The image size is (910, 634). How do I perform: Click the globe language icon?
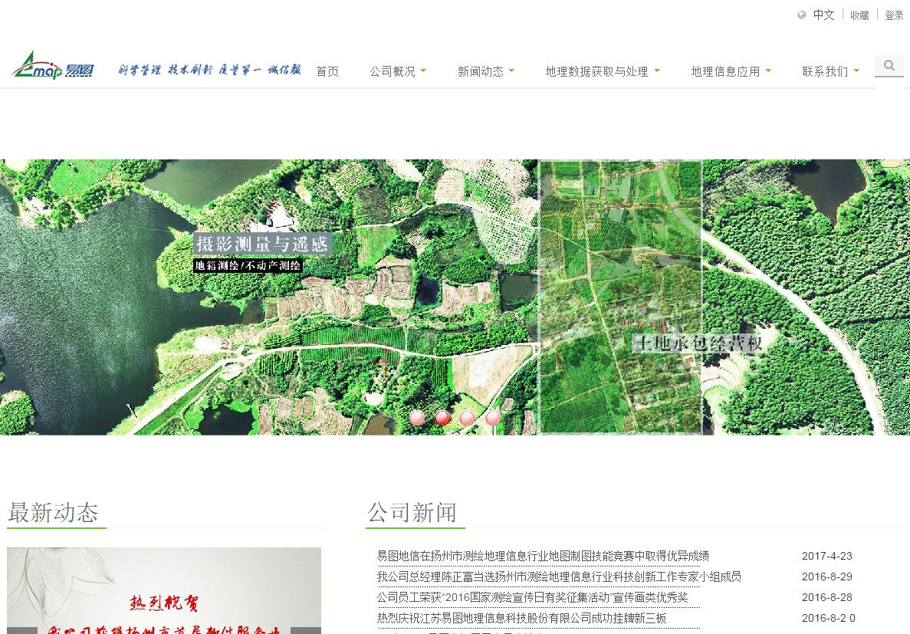tap(802, 15)
